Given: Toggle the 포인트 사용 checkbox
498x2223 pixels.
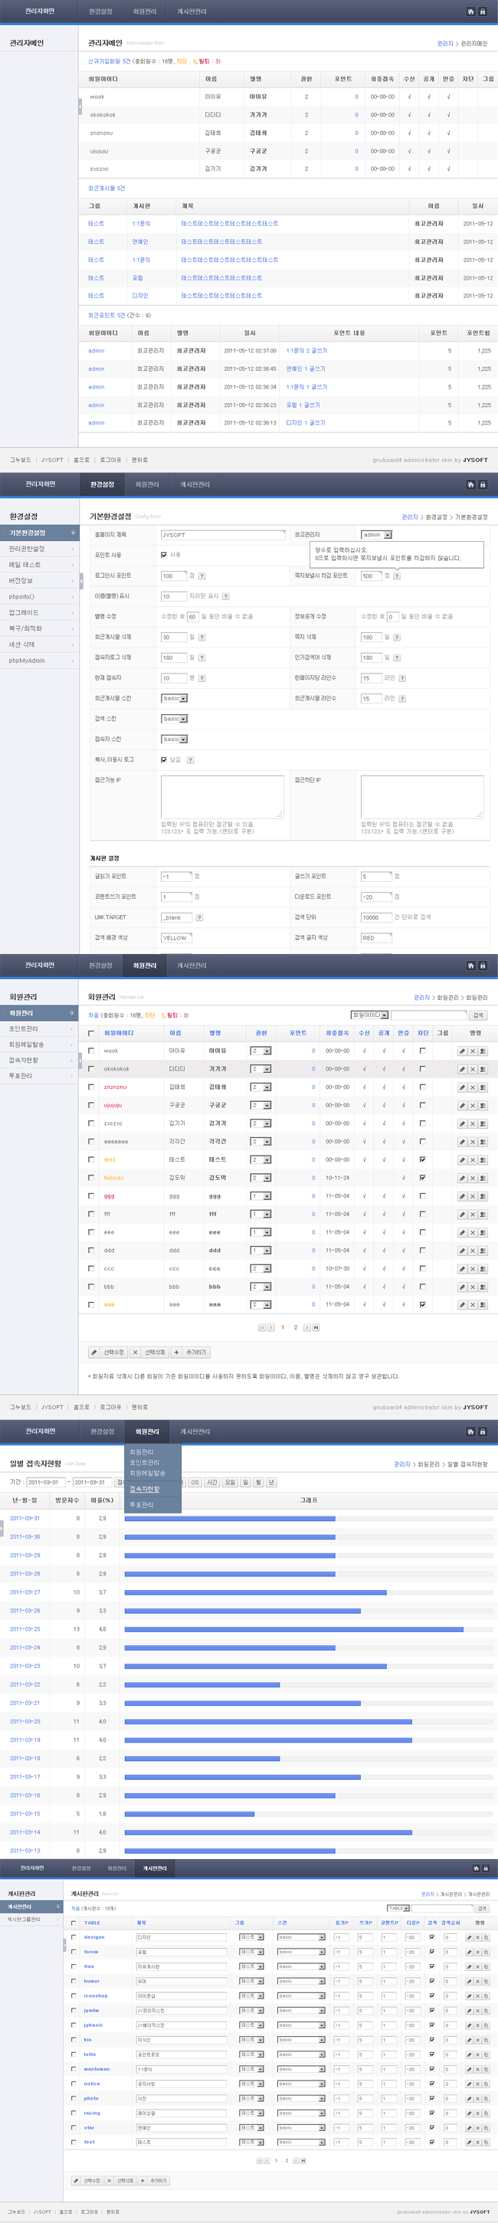Looking at the screenshot, I should (x=164, y=555).
